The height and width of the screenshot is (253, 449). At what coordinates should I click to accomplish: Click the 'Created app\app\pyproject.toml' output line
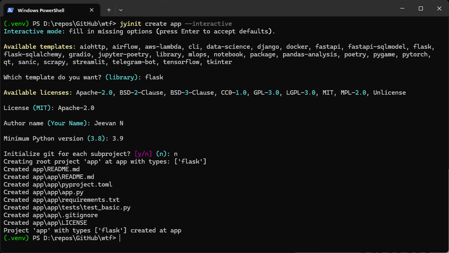[58, 185]
